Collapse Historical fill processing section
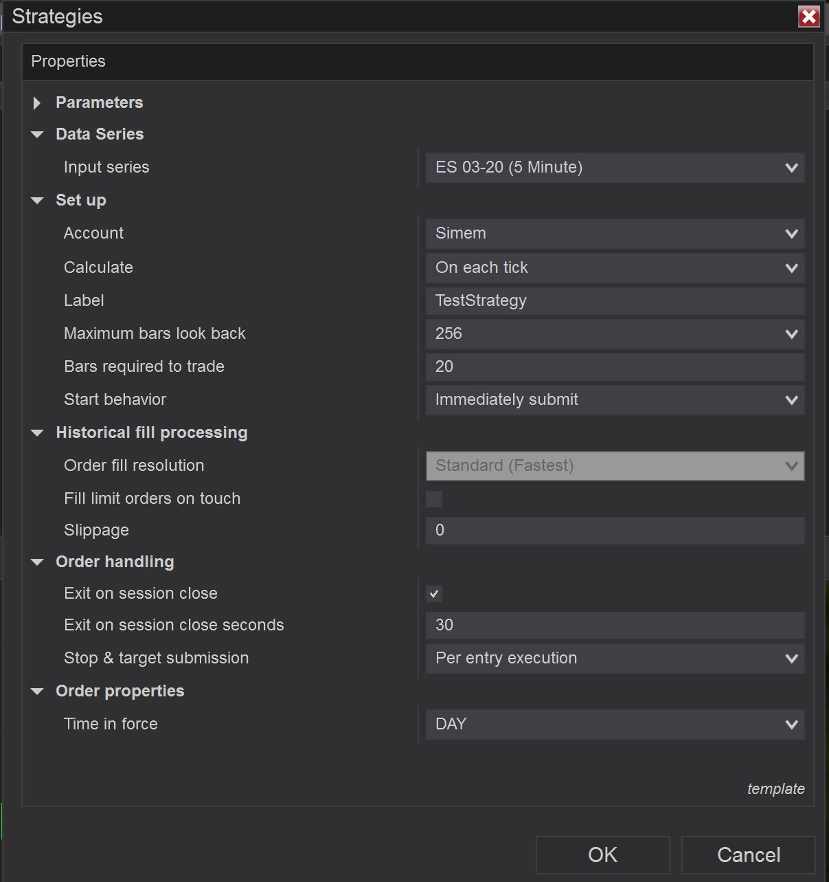 [37, 433]
